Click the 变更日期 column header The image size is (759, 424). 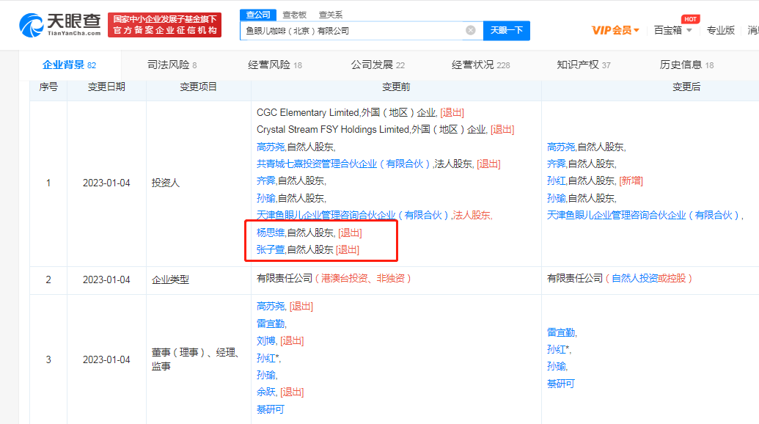106,87
